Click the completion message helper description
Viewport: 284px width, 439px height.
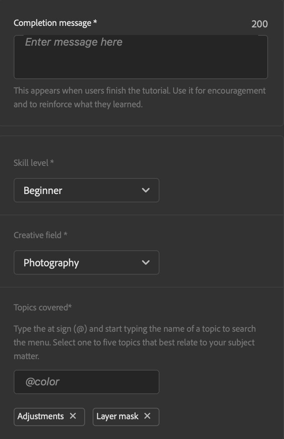pos(139,97)
